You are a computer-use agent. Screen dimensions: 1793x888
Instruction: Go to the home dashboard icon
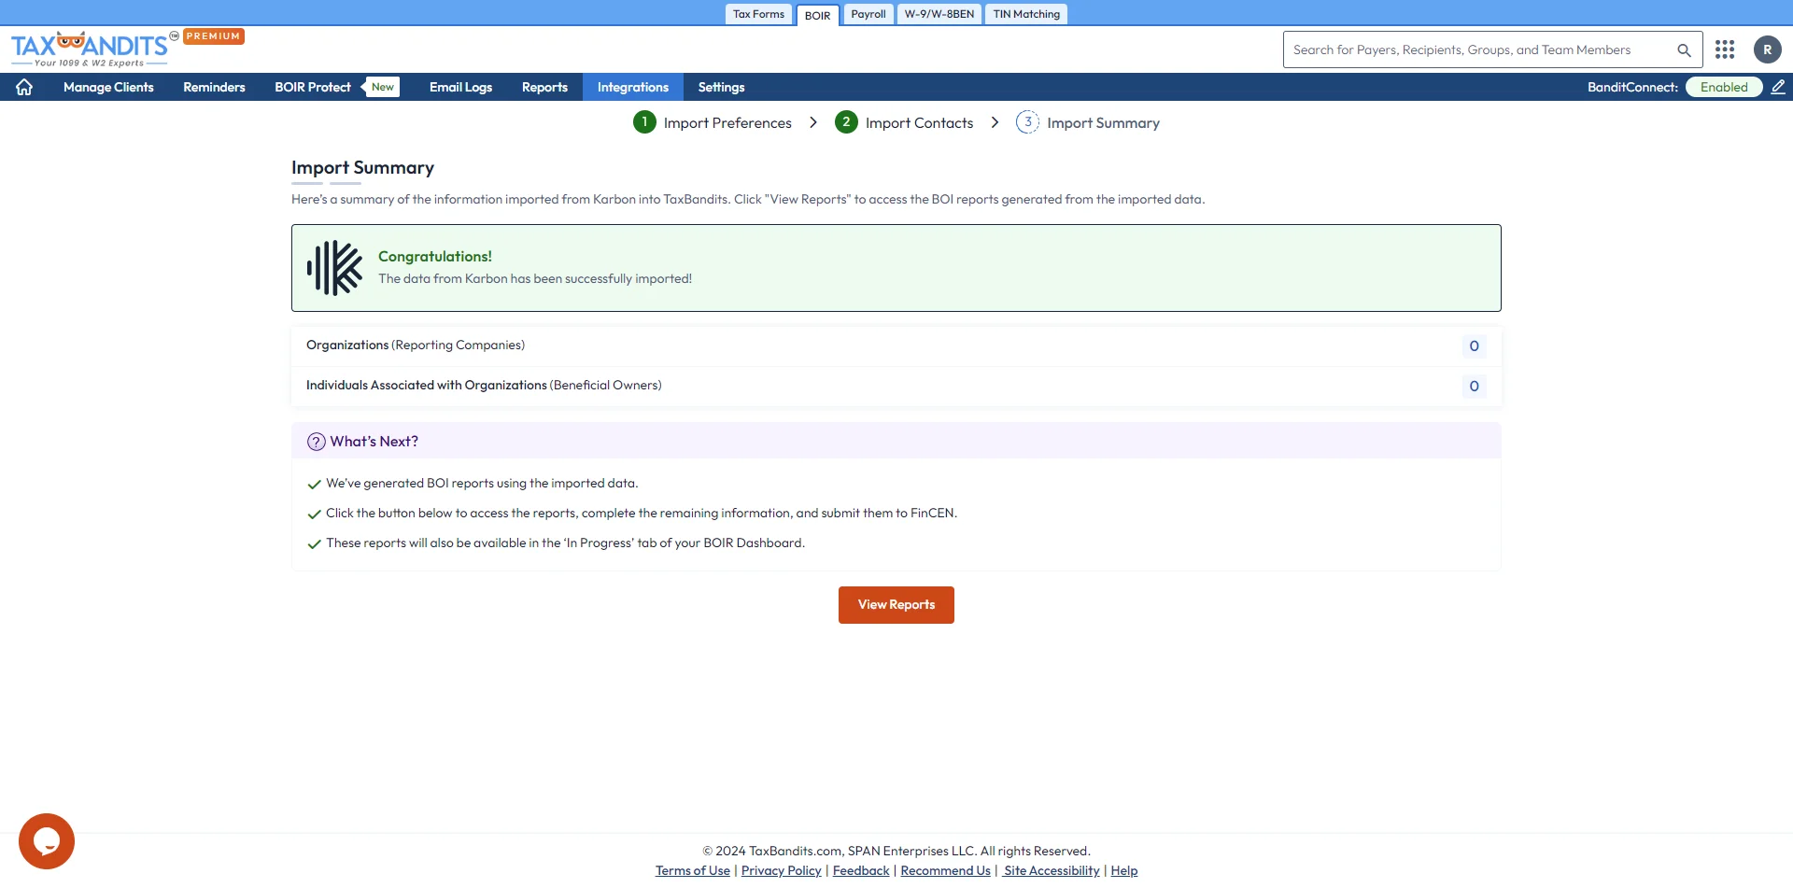point(24,87)
